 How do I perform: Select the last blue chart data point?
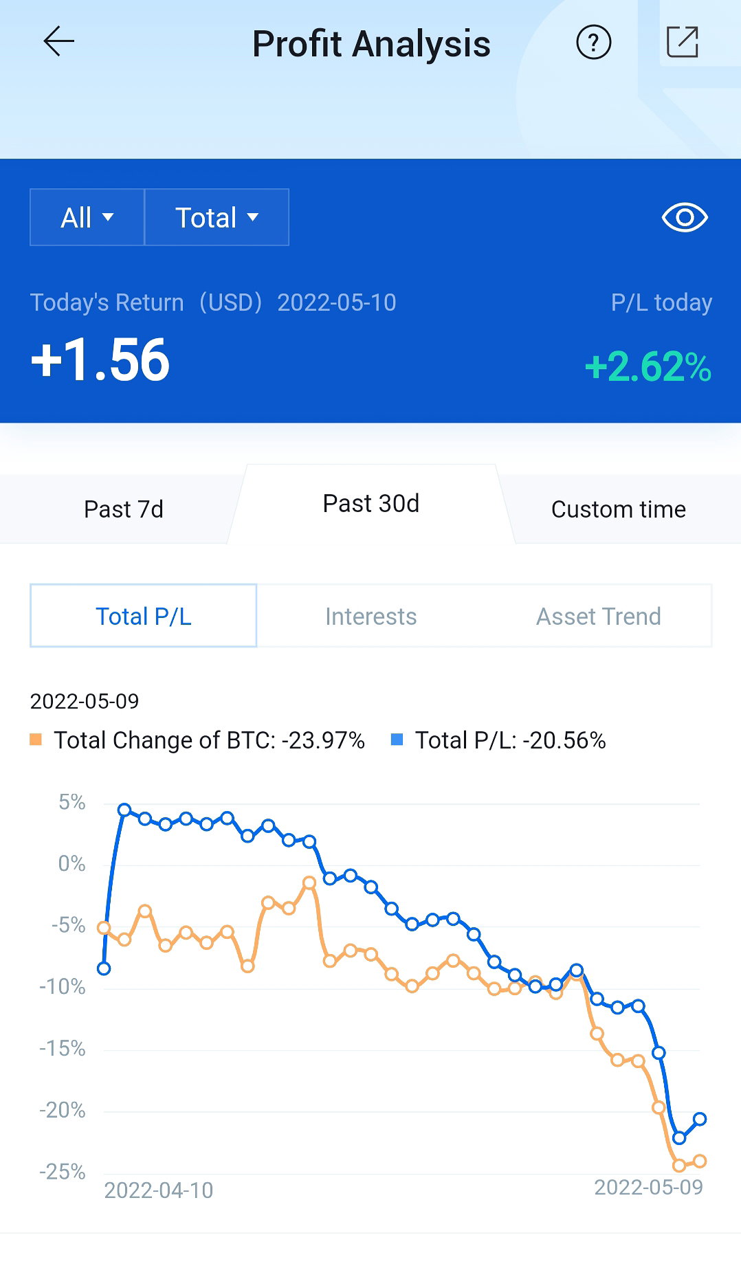pos(700,1119)
